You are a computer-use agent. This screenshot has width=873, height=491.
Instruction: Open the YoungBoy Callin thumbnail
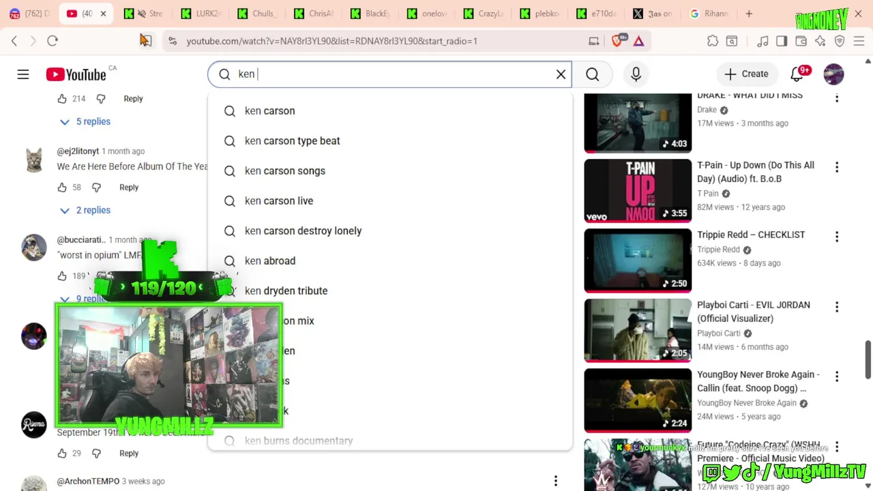coord(638,400)
